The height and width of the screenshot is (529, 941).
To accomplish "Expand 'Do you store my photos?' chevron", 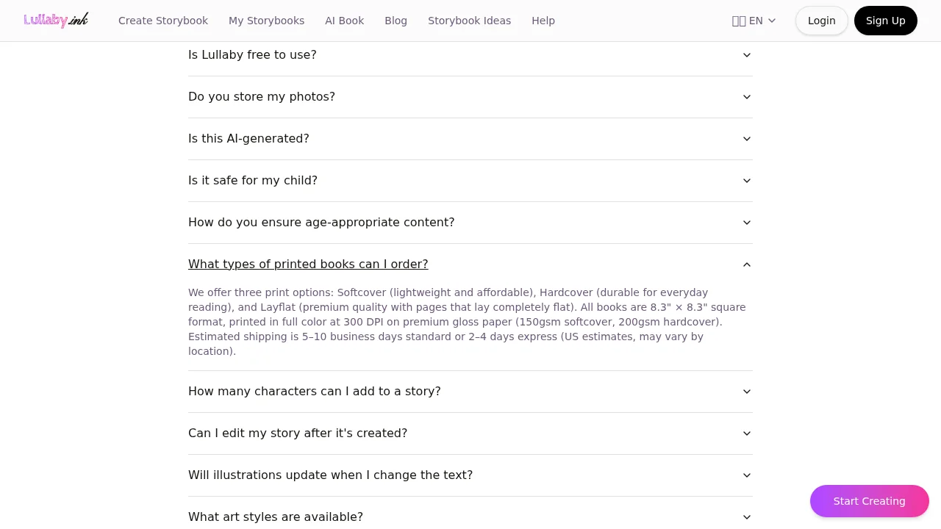I will point(746,97).
